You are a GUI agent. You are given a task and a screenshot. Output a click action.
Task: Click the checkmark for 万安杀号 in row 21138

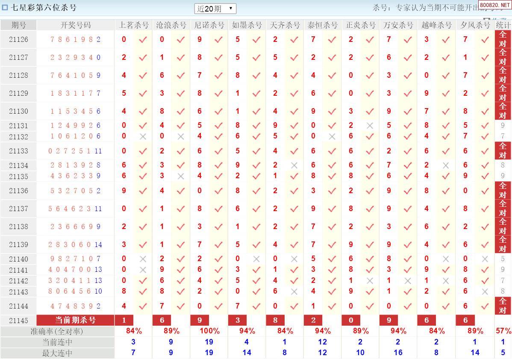(408, 227)
